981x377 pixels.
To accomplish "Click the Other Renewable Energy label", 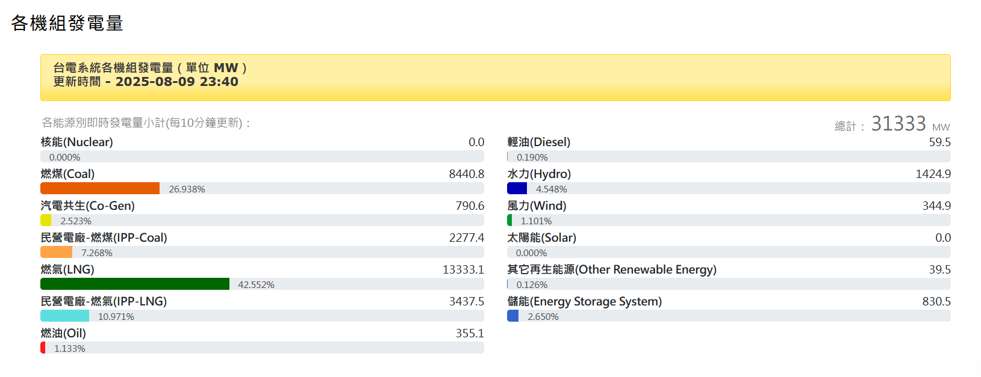I will point(611,270).
